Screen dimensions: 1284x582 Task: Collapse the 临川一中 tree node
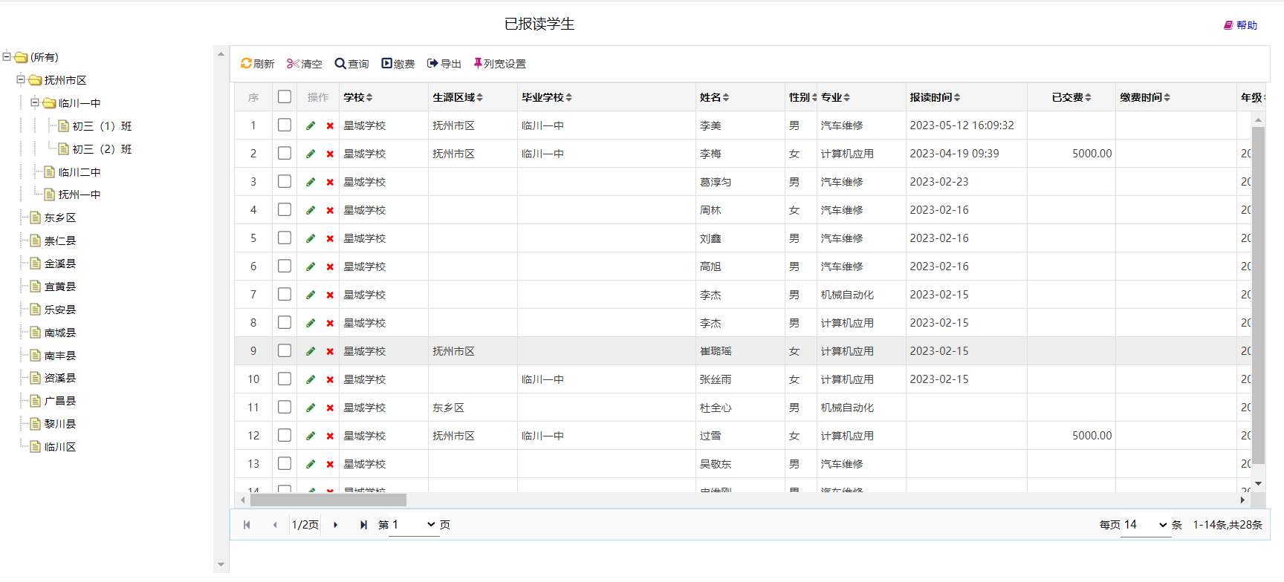pyautogui.click(x=34, y=102)
